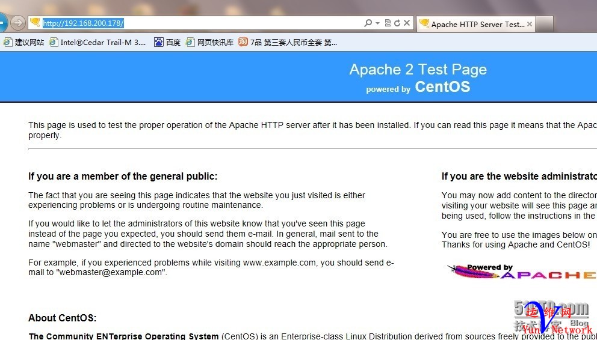This screenshot has width=597, height=340.
Task: Open the 百度 favorites bar item
Action: (x=167, y=42)
